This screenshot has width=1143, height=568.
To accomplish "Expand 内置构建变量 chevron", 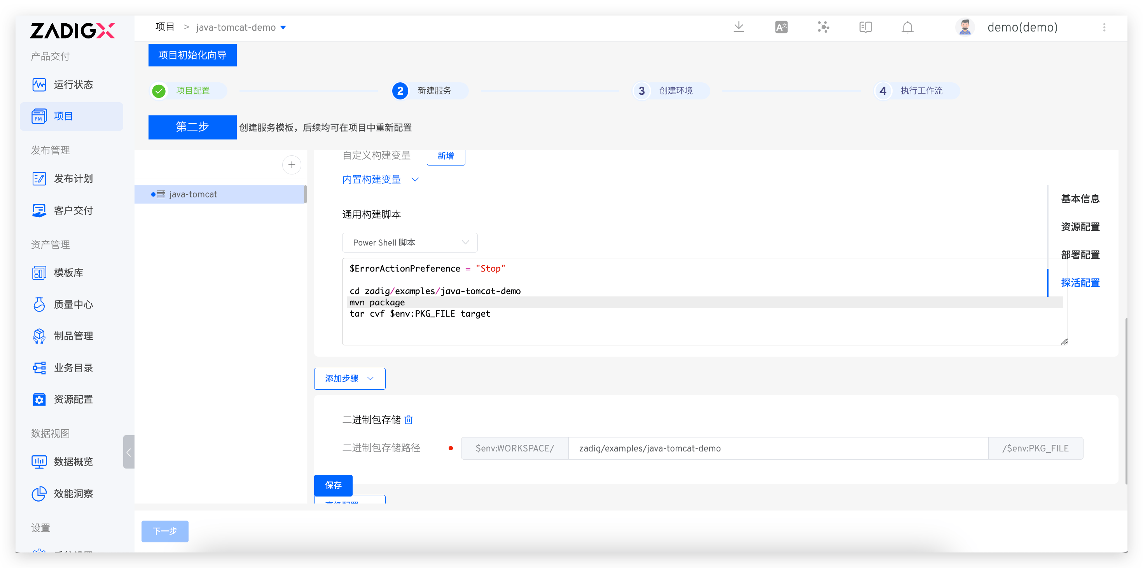I will coord(415,179).
